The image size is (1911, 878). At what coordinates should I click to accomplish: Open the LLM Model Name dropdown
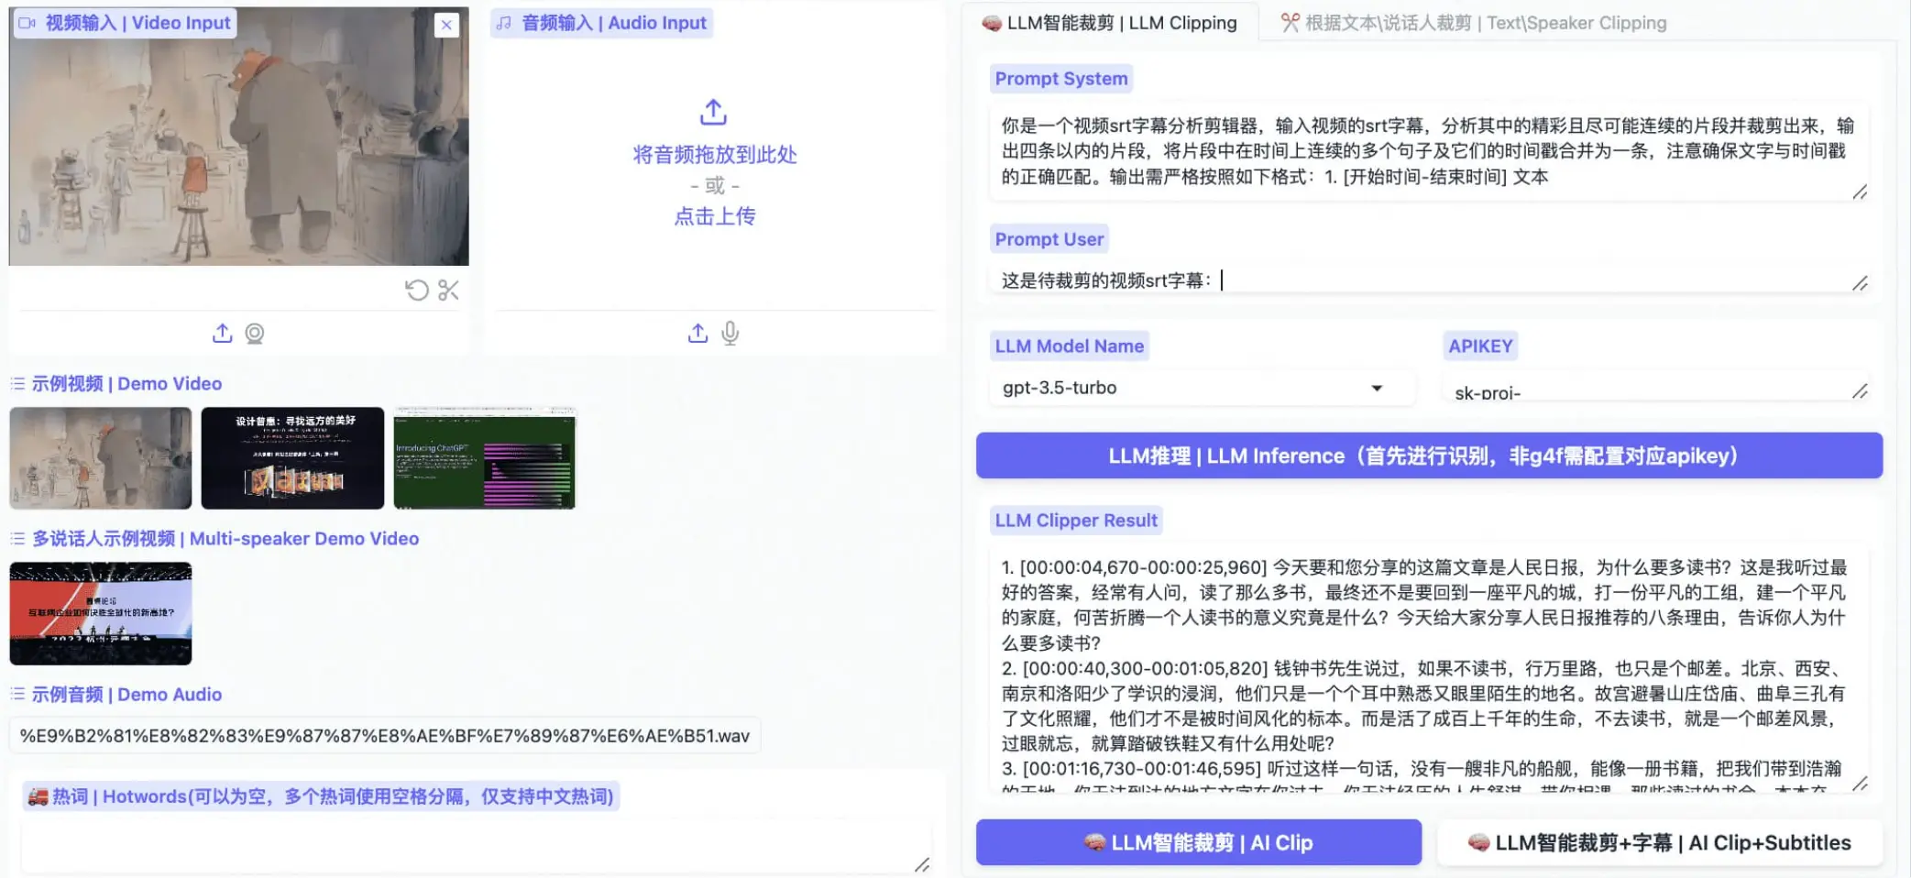[1375, 388]
